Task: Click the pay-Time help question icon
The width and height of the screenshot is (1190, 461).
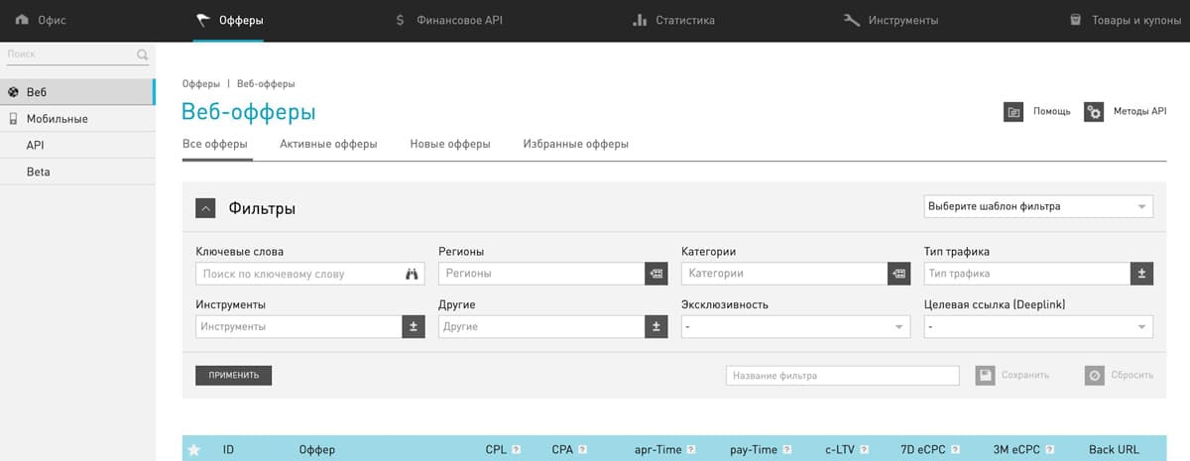Action: coord(787,450)
